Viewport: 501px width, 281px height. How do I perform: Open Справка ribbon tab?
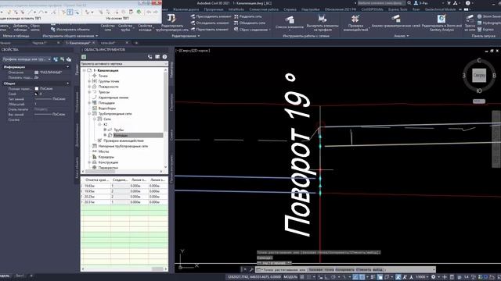pos(290,9)
